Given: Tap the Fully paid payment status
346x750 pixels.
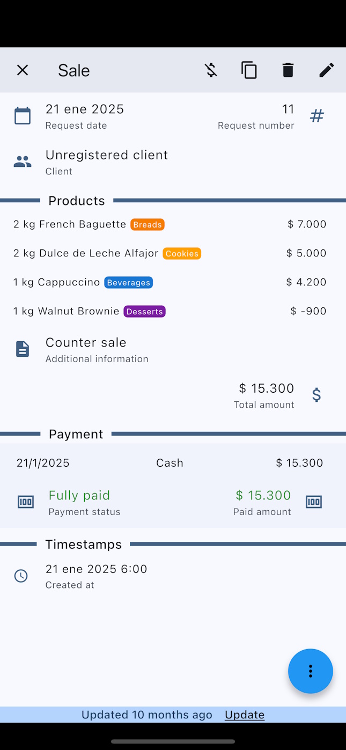Looking at the screenshot, I should (79, 496).
